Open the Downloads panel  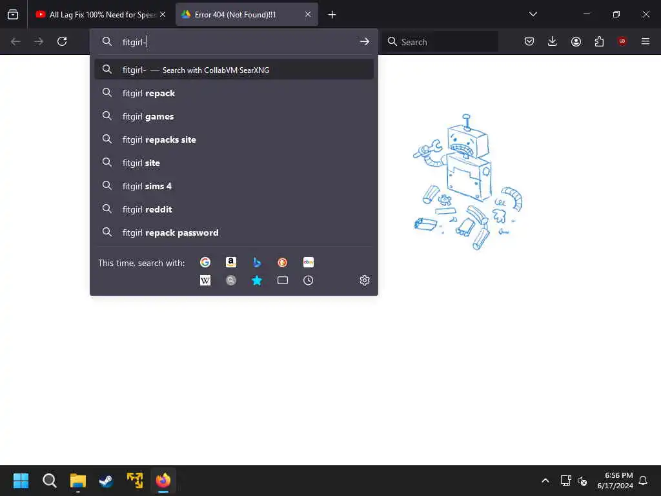click(x=553, y=41)
